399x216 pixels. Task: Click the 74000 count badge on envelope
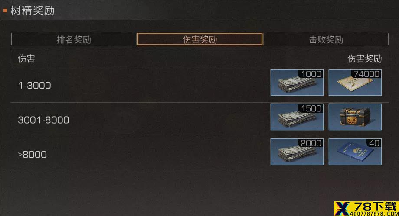tap(366, 74)
